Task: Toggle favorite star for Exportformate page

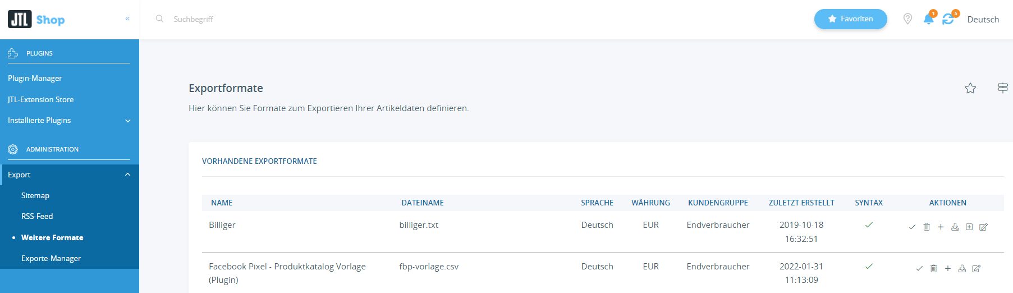Action: pyautogui.click(x=970, y=88)
